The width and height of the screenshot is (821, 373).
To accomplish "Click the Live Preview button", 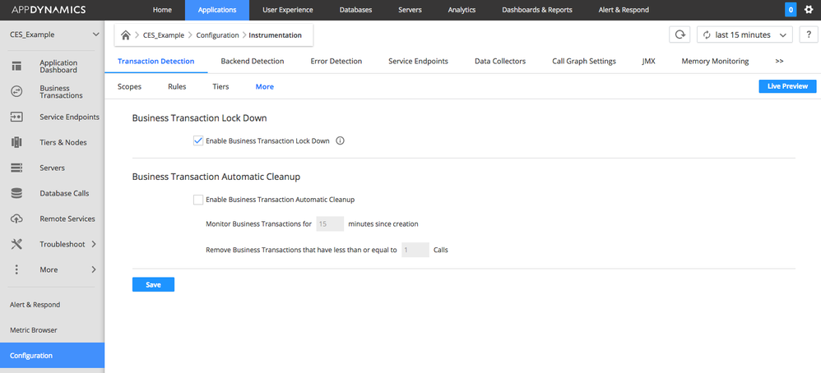I will click(x=786, y=86).
